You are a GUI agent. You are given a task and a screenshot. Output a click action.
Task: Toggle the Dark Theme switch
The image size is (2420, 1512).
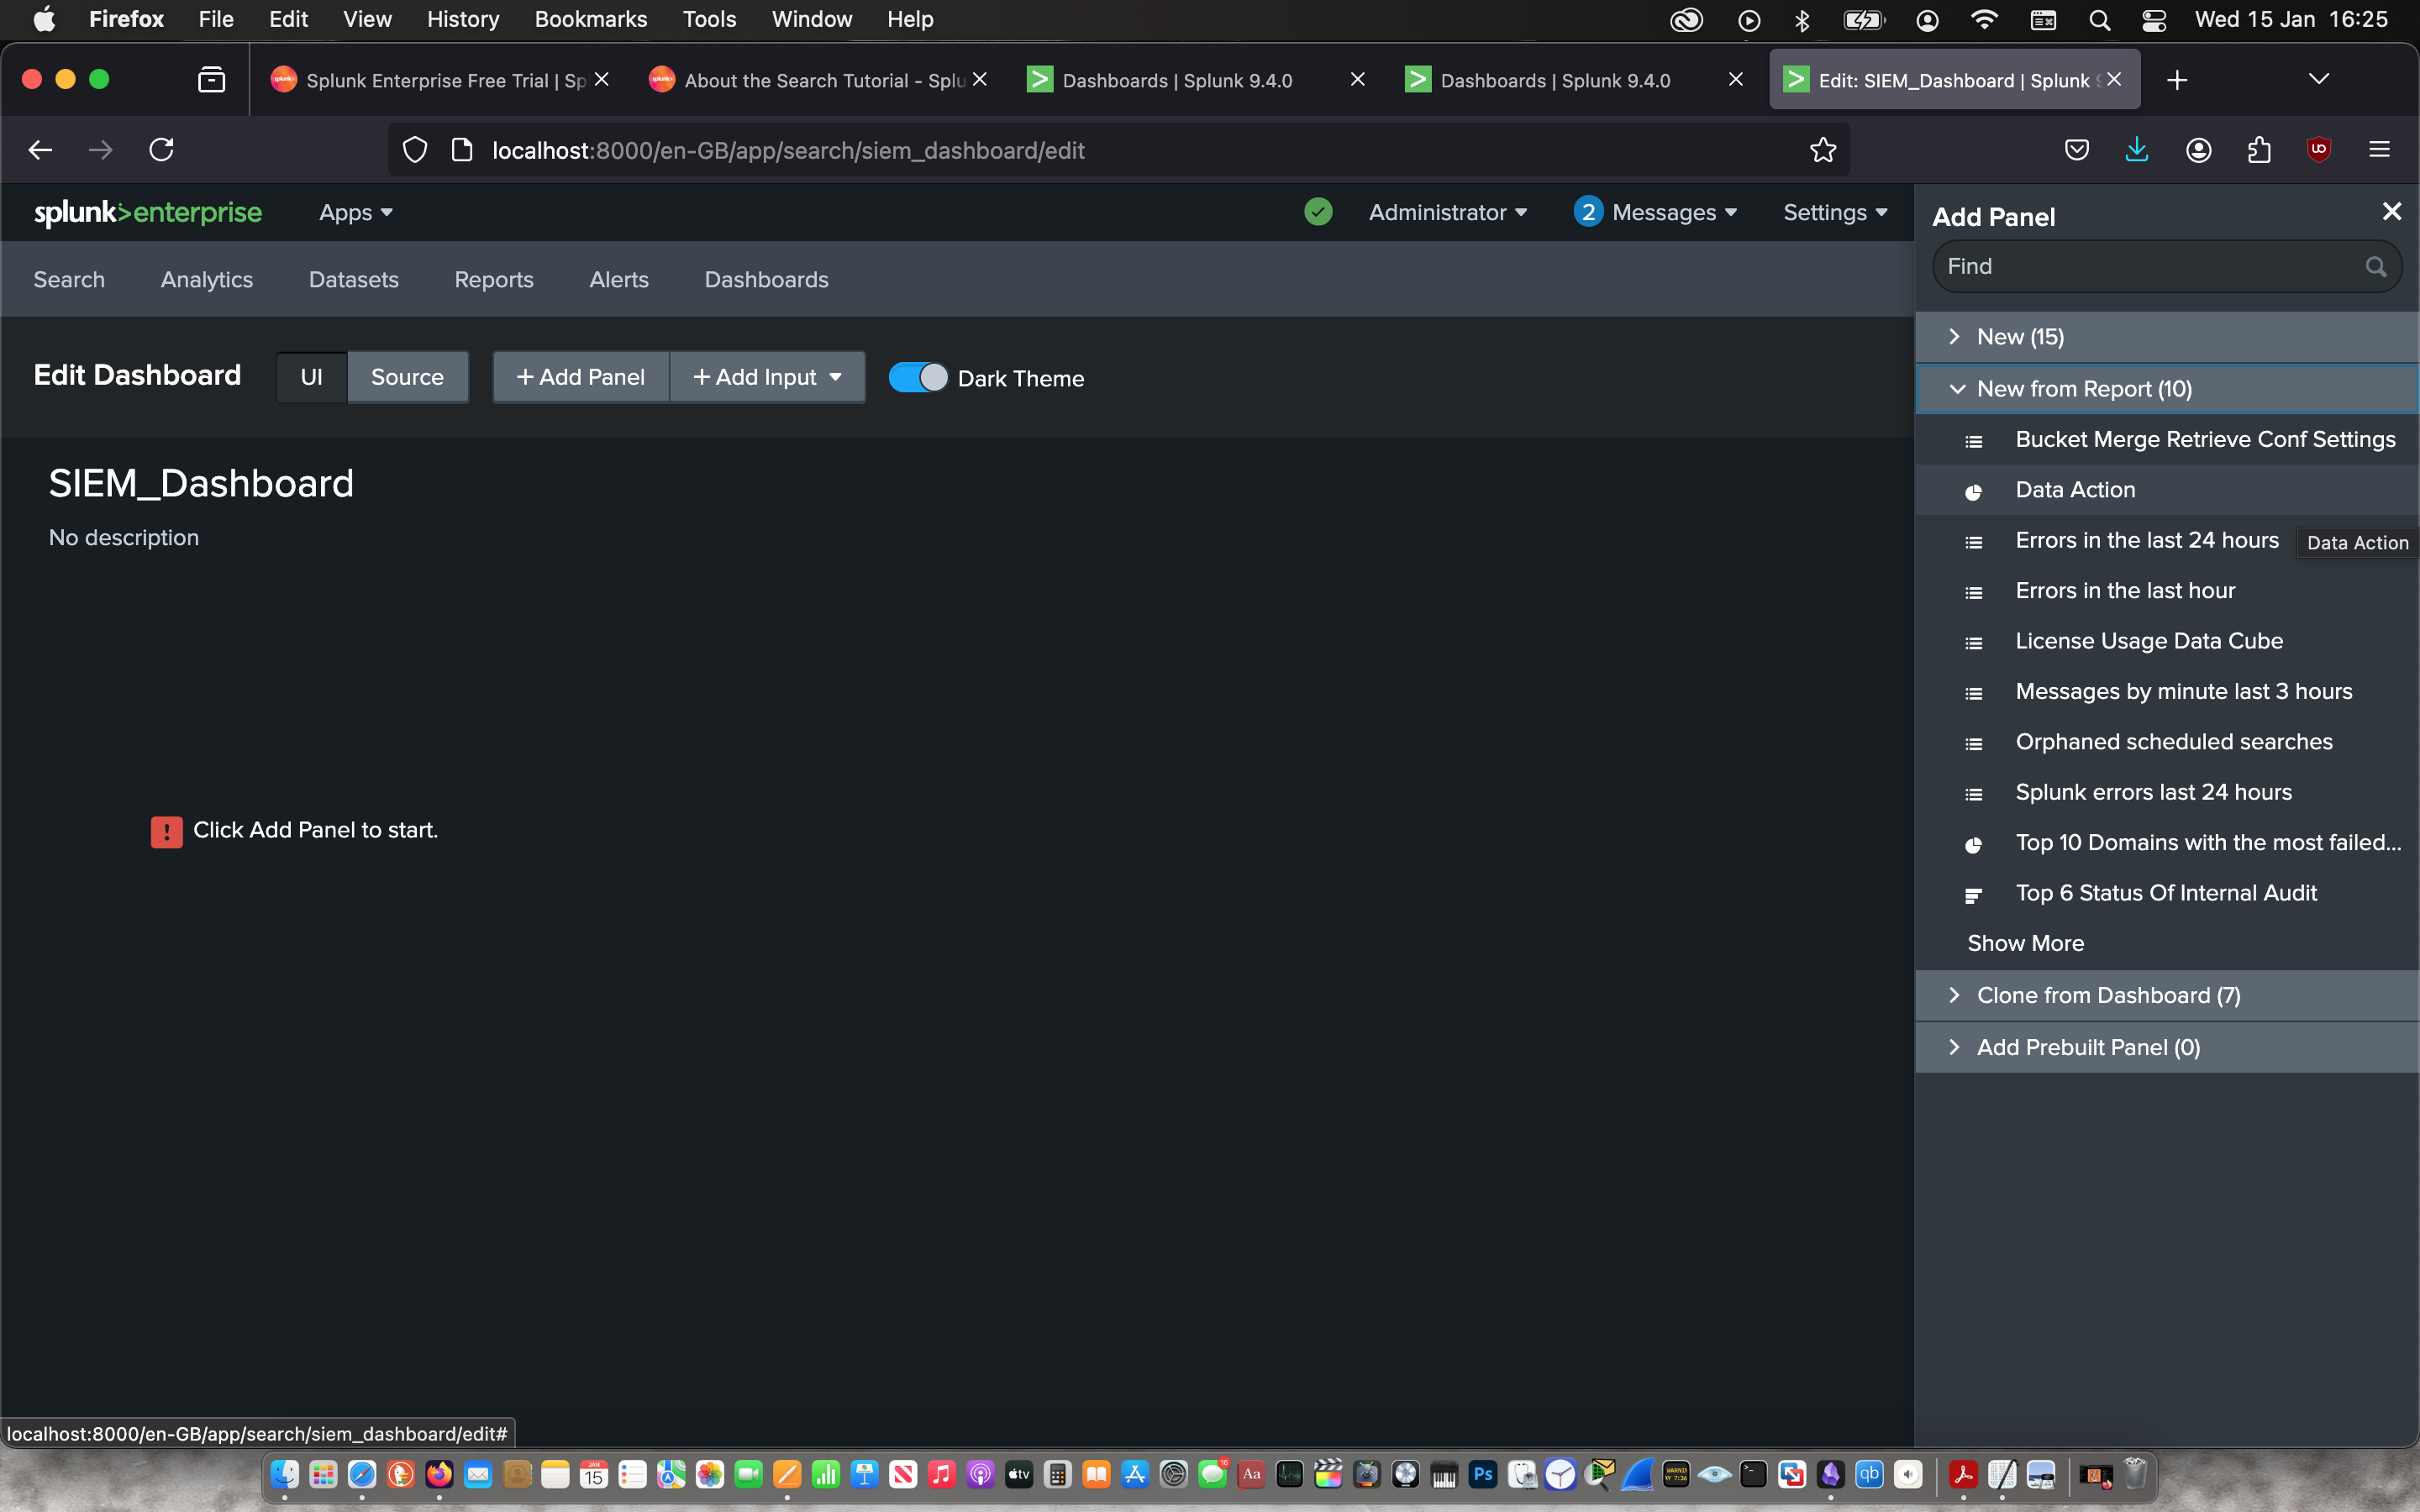917,378
